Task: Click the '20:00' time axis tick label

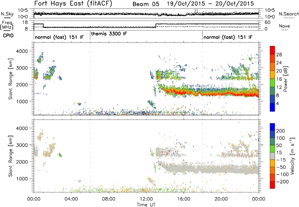Action: point(221,199)
